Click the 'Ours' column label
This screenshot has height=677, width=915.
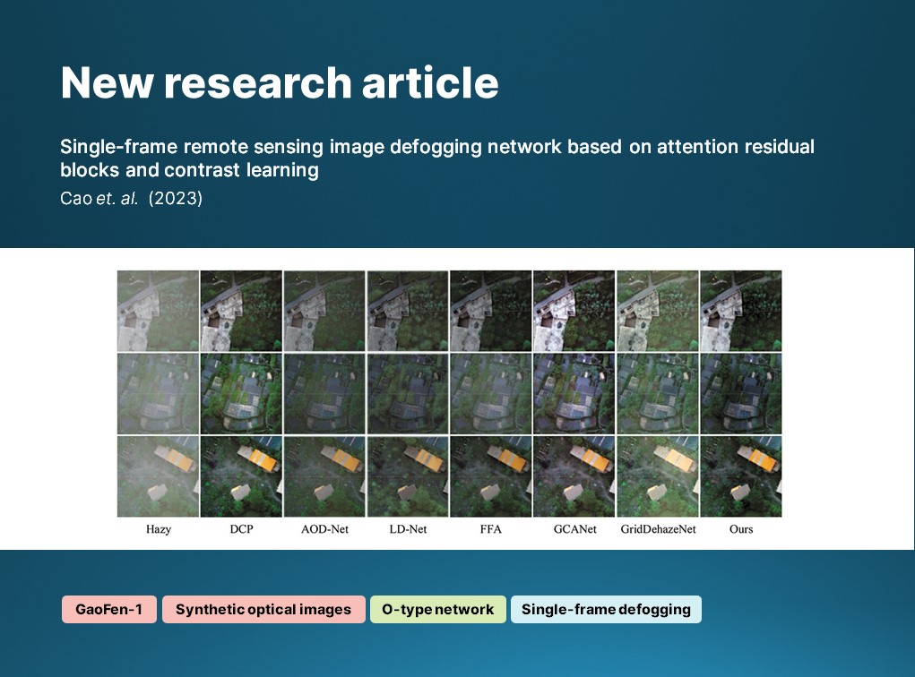741,529
